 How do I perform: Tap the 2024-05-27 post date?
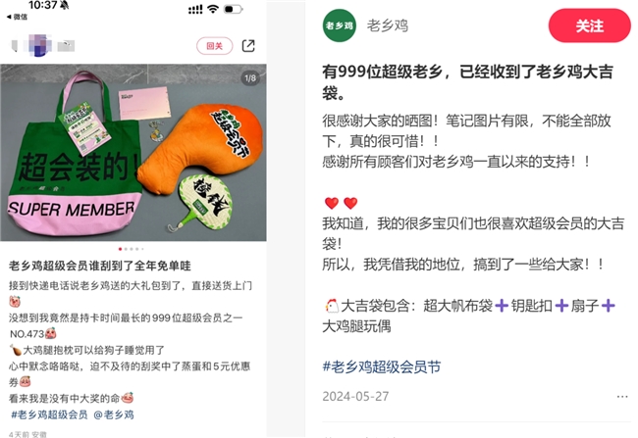pyautogui.click(x=355, y=396)
